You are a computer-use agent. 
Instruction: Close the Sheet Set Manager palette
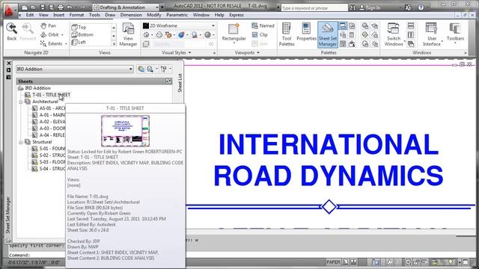[8, 63]
